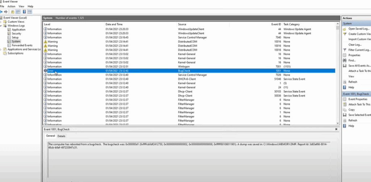371x182 pixels.
Task: Expand the Custom Views tree node
Action: [1, 22]
